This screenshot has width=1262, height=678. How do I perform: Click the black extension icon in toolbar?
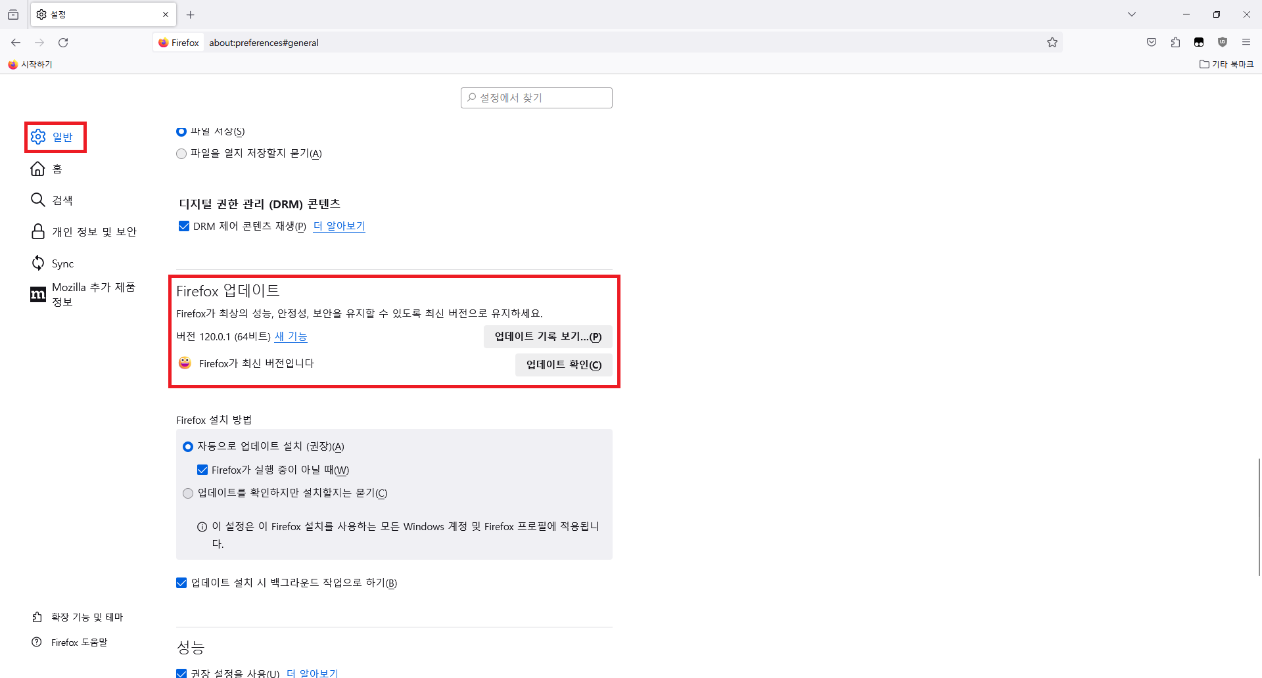tap(1199, 43)
